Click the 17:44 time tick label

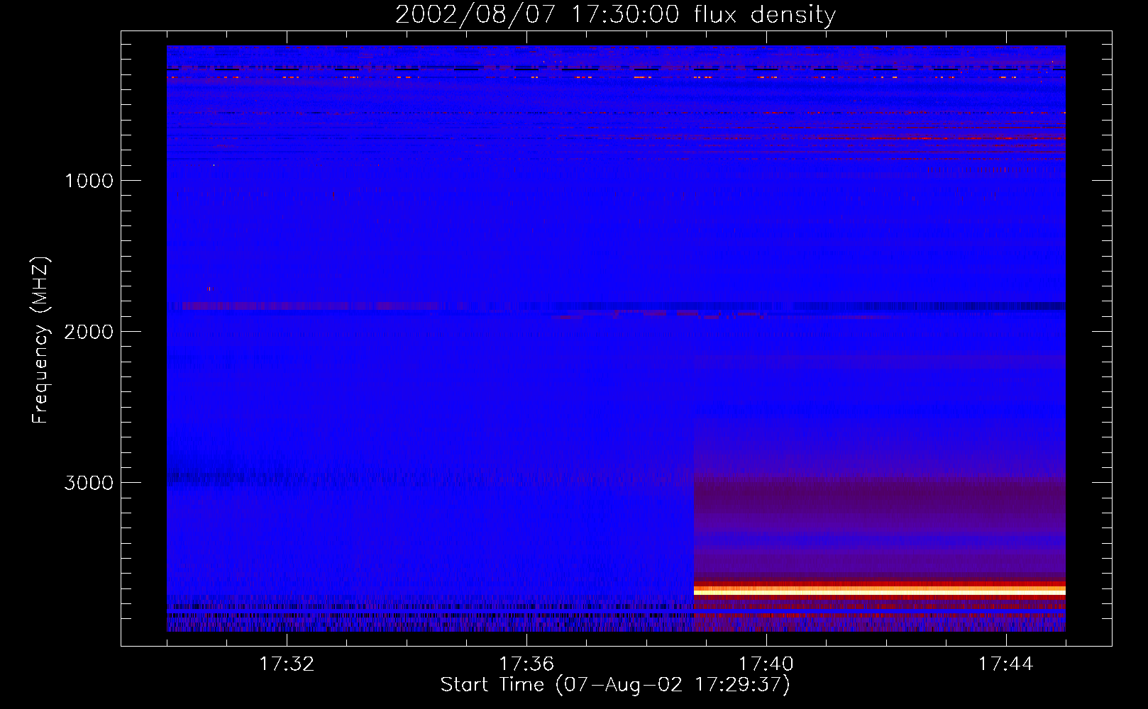[1006, 664]
